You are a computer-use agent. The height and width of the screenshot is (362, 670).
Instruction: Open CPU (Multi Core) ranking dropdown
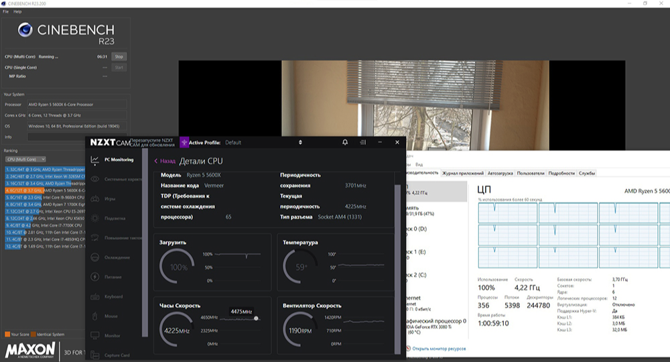tap(25, 159)
